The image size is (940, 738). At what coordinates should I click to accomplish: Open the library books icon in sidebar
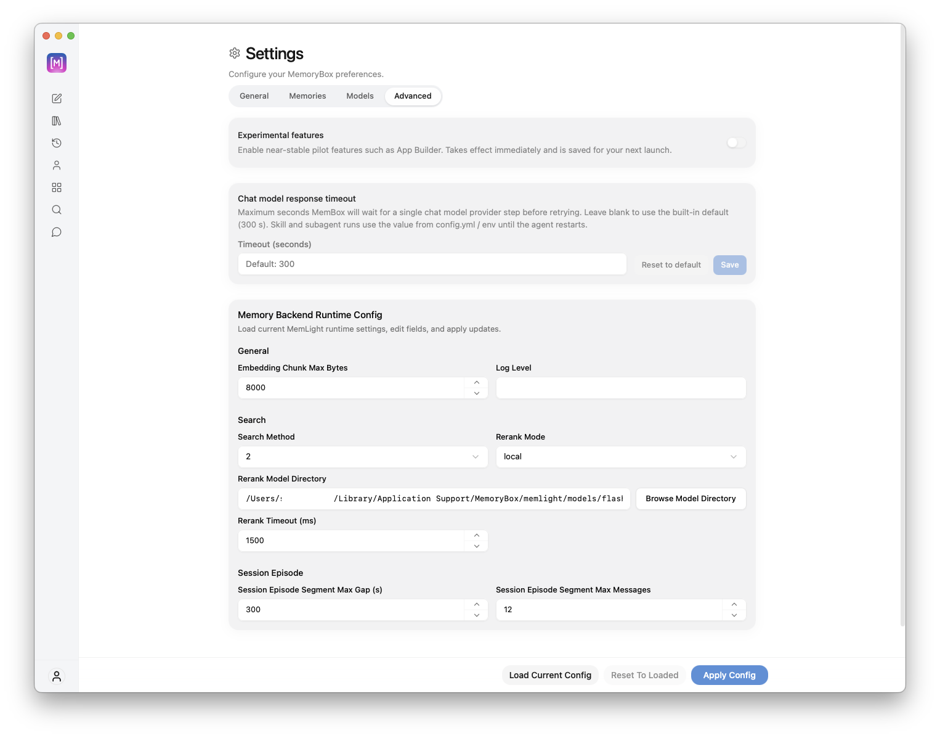[x=57, y=121]
